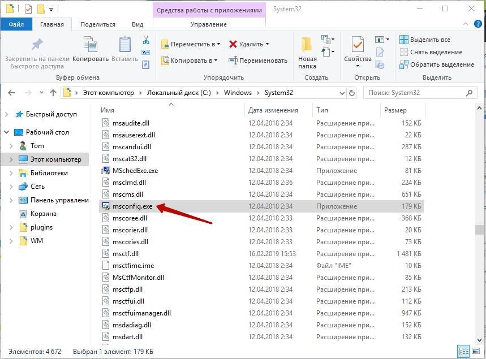
Task: Switch to large thumbnails view icon in status bar
Action: 475,351
